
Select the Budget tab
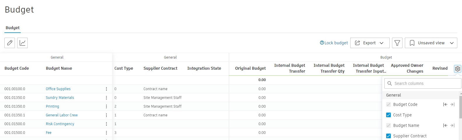(x=13, y=28)
